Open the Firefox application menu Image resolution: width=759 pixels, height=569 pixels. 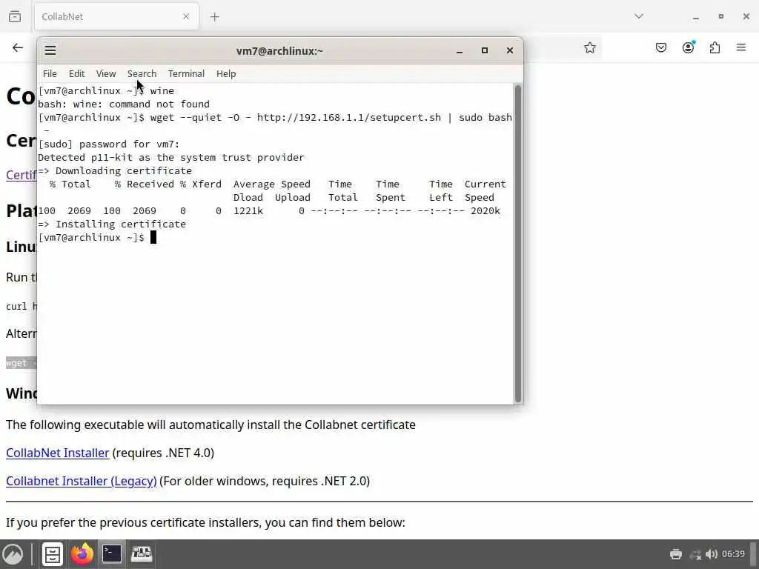click(741, 47)
